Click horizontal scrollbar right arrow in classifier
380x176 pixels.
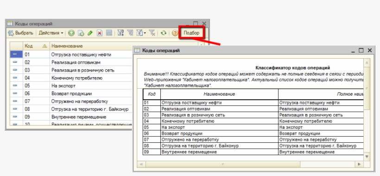coord(360,164)
